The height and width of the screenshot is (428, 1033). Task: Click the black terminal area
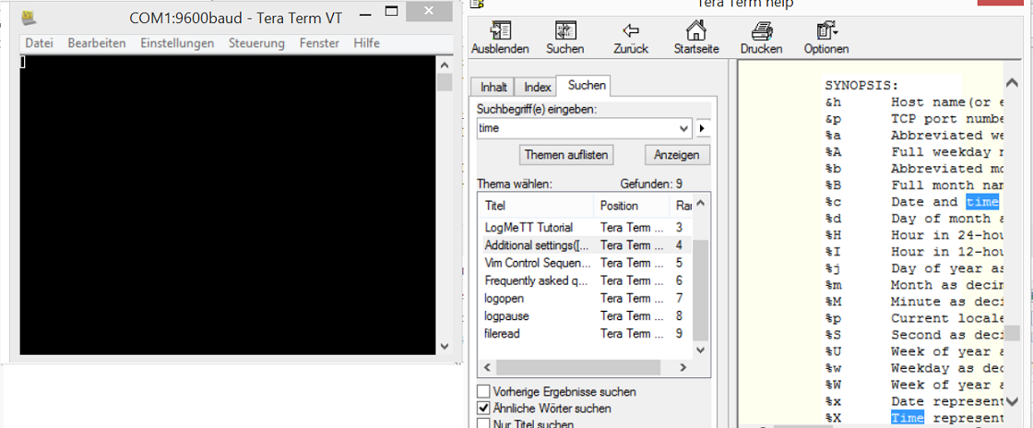[x=228, y=206]
